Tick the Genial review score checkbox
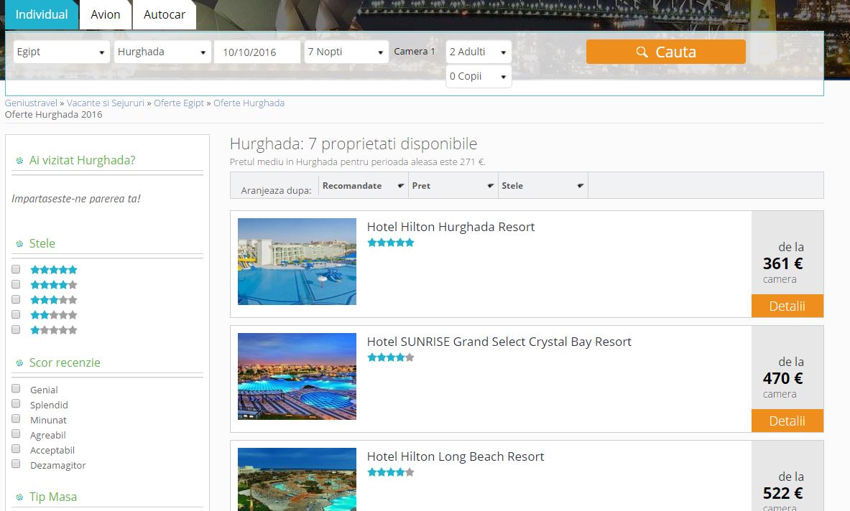The width and height of the screenshot is (850, 511). 16,389
